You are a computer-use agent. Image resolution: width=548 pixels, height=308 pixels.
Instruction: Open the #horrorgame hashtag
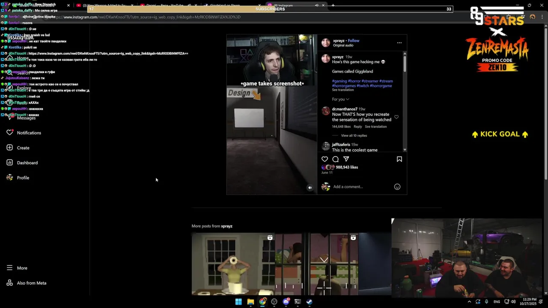click(x=381, y=86)
